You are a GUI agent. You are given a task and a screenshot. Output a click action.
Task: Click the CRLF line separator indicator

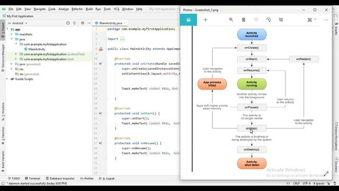296,184
